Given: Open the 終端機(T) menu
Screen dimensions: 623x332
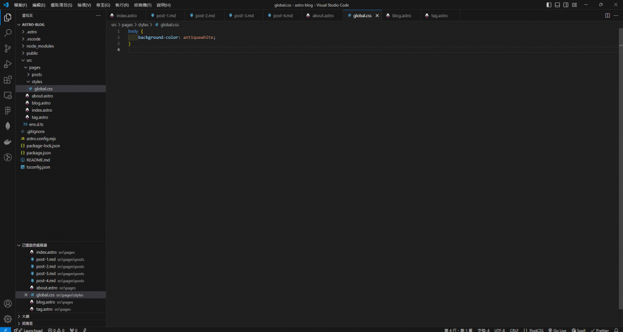Looking at the screenshot, I should click(x=142, y=5).
